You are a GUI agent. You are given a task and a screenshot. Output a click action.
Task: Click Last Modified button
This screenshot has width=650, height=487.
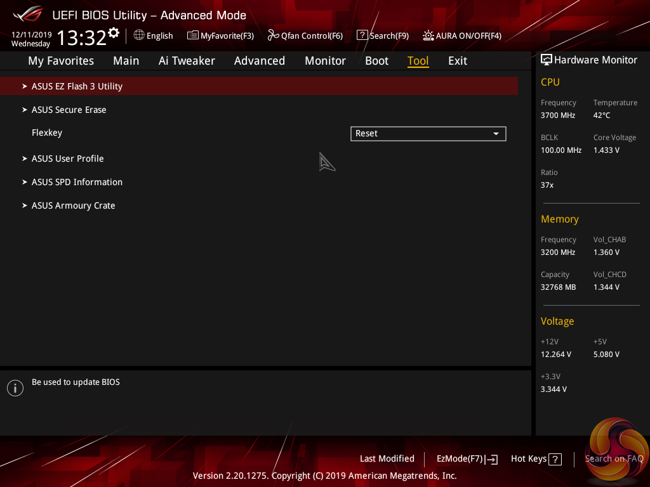coord(387,458)
